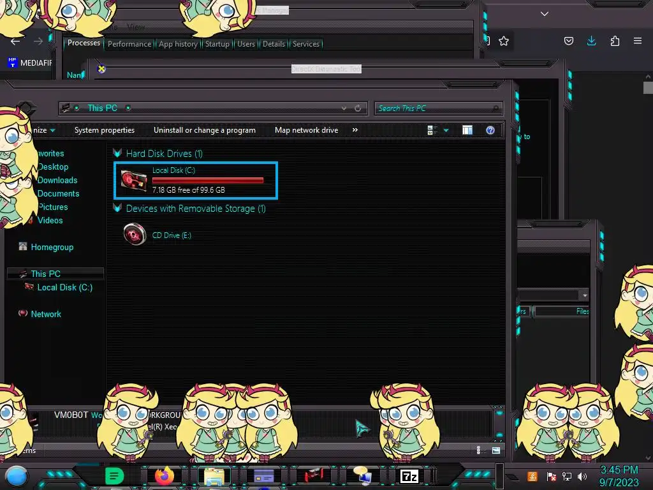Viewport: 653px width, 490px height.
Task: Open 7-Zip from the taskbar
Action: coord(409,476)
